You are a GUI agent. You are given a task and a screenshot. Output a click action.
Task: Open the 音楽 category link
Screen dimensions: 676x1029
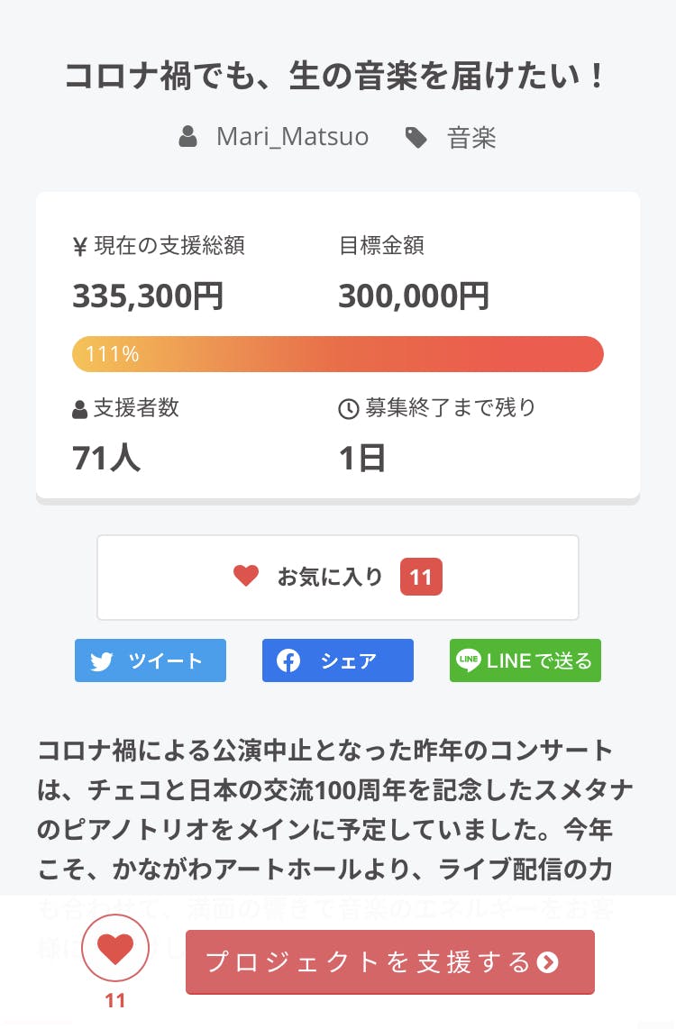pos(471,138)
